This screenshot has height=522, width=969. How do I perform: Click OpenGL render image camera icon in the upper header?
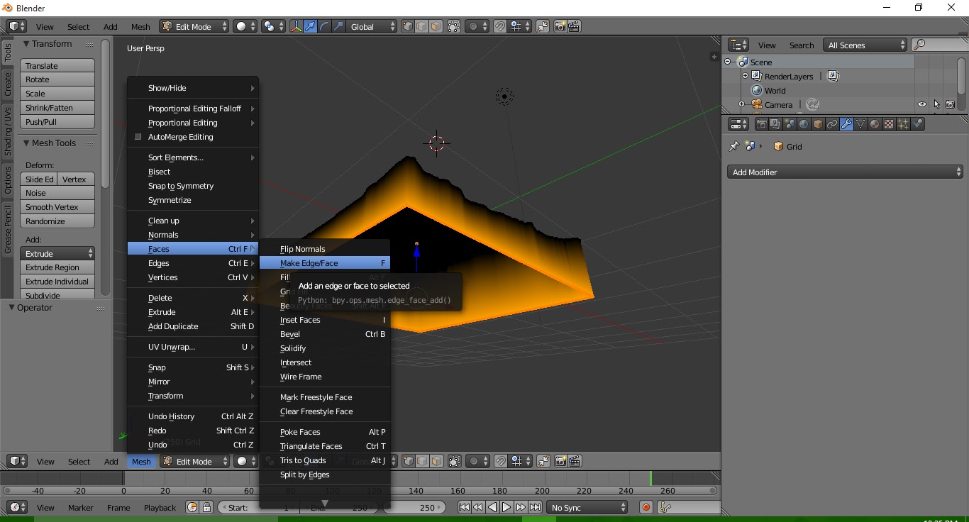(x=560, y=26)
